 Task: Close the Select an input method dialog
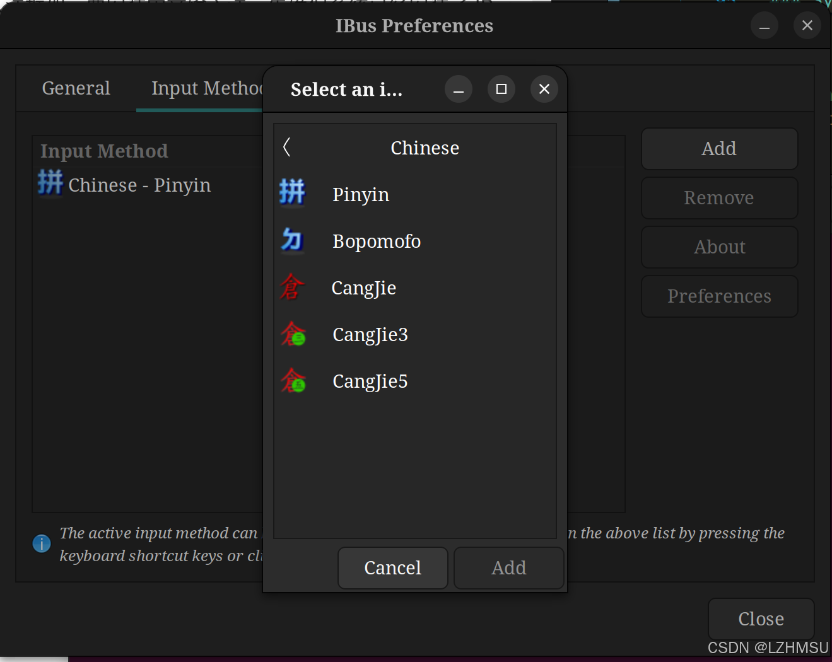tap(544, 89)
